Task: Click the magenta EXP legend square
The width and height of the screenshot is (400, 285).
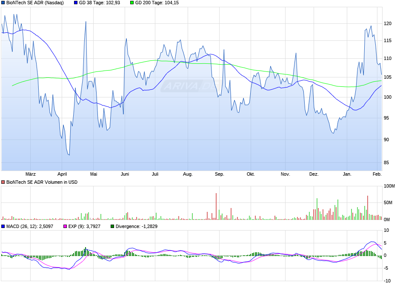Action: tap(65, 226)
